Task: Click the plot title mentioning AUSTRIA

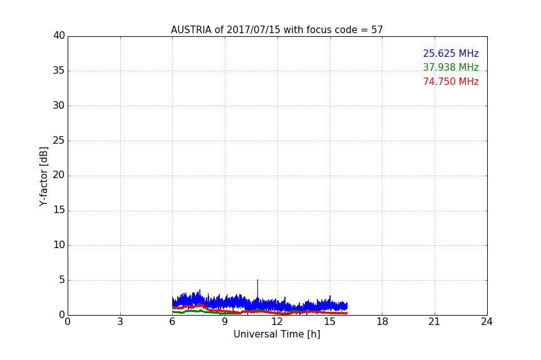Action: coord(277,30)
